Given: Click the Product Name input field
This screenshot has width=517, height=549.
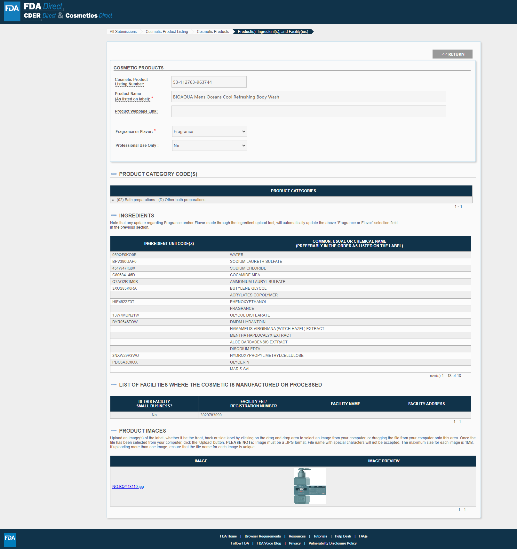Looking at the screenshot, I should 308,97.
